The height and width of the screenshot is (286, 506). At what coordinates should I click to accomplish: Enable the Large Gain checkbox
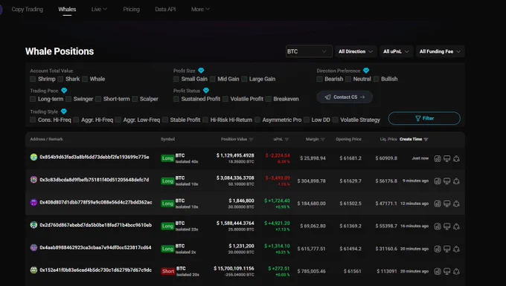(x=244, y=79)
